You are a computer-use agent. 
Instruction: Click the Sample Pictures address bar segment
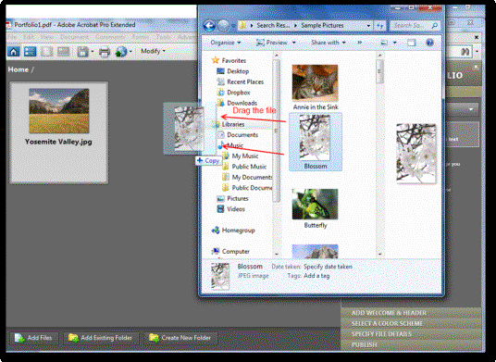tap(322, 25)
